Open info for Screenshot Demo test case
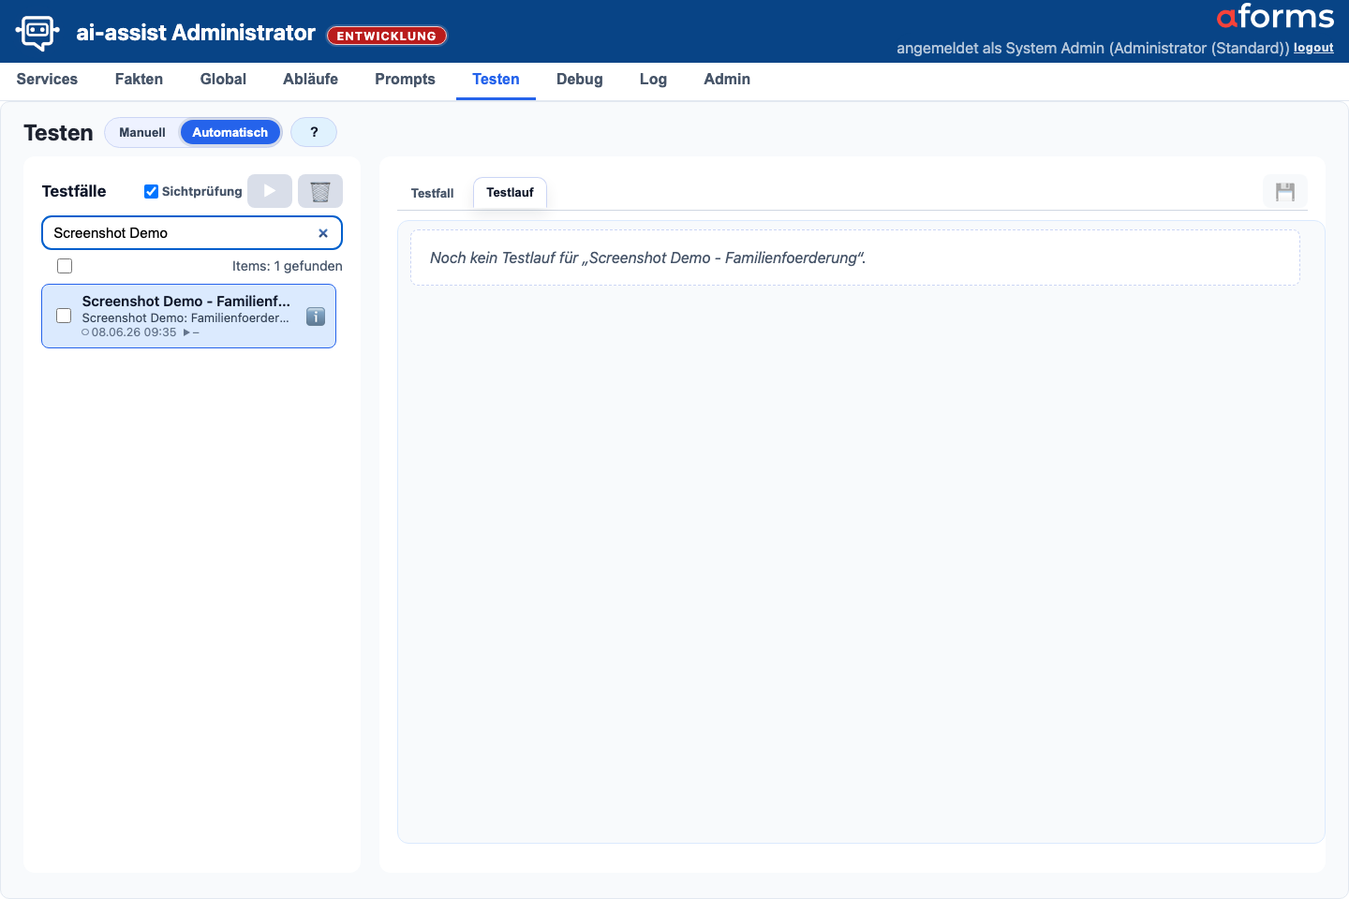 (x=316, y=317)
